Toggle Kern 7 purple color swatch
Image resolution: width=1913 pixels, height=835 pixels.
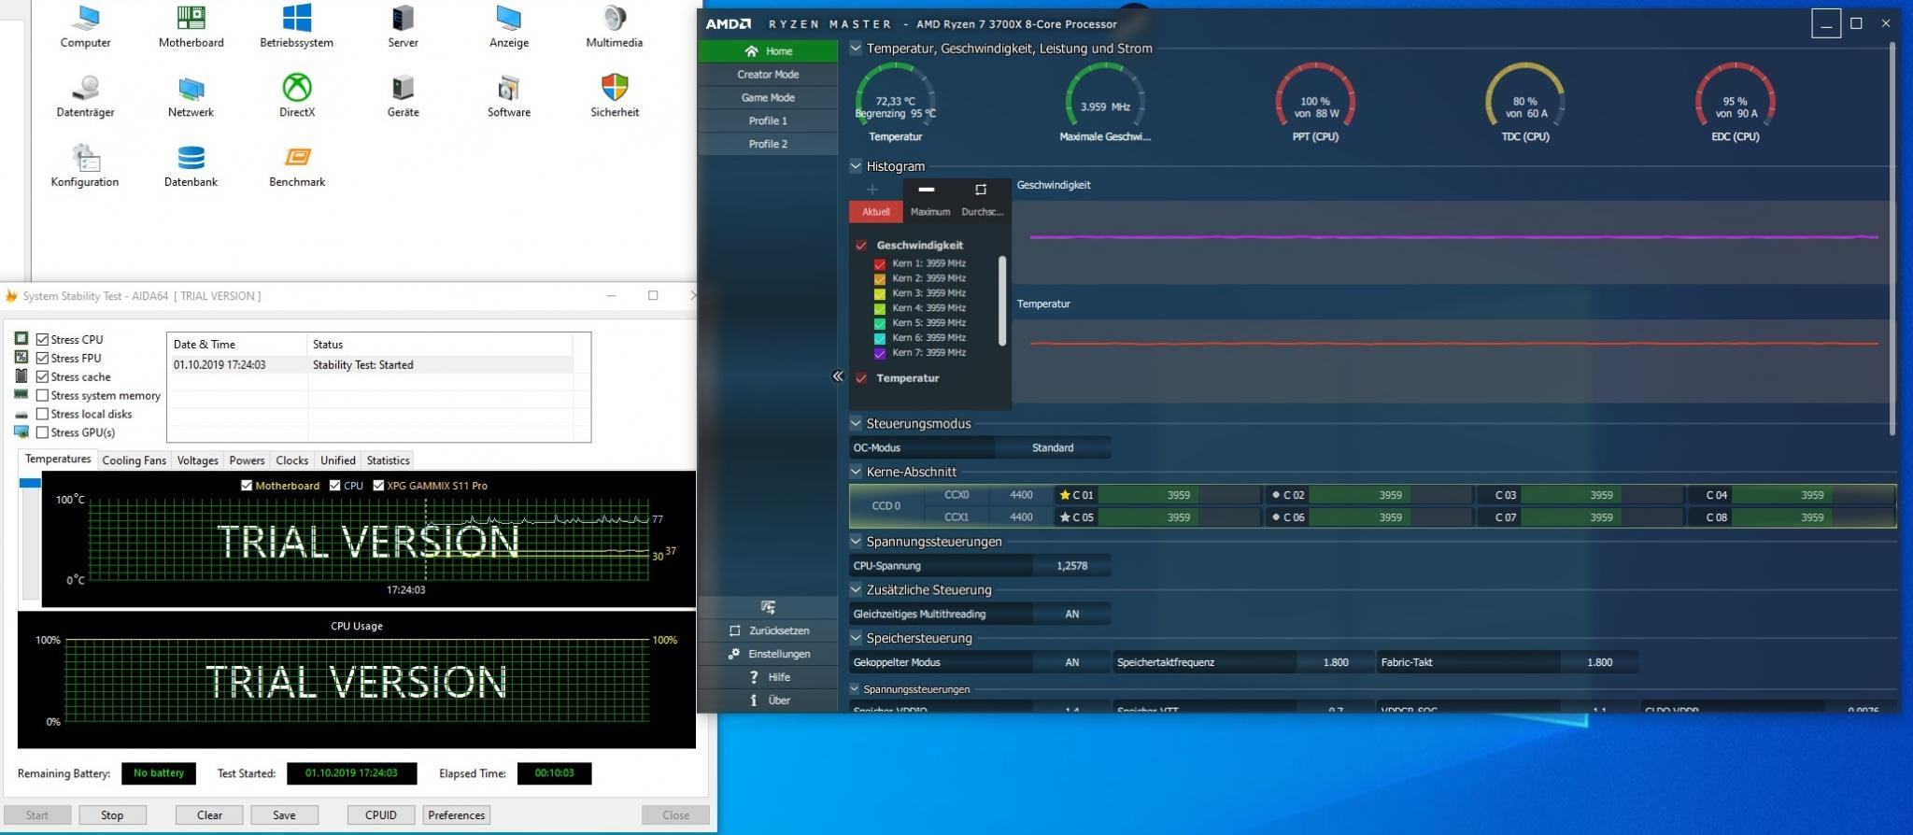click(879, 354)
